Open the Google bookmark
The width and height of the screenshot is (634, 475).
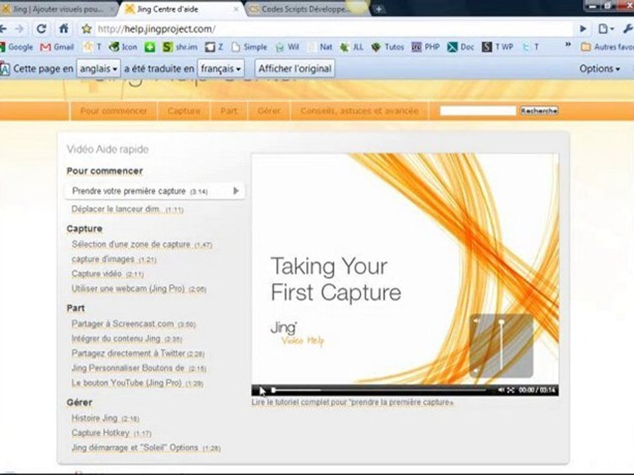tap(16, 47)
